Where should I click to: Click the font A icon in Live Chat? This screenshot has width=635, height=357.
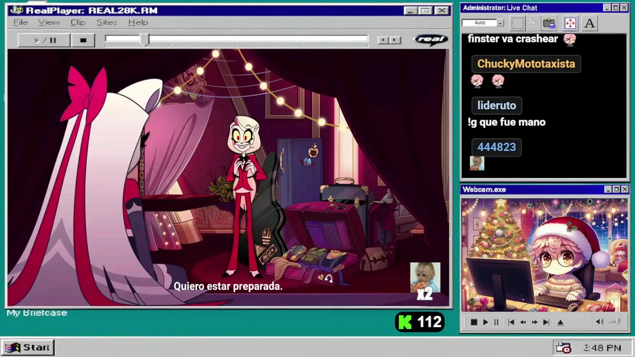pos(589,23)
